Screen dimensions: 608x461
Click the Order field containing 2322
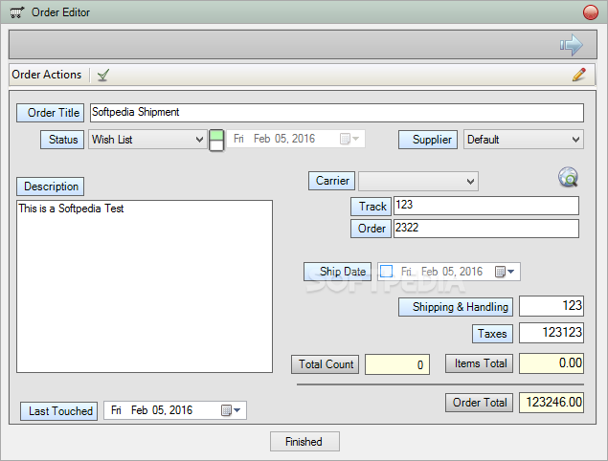click(486, 229)
